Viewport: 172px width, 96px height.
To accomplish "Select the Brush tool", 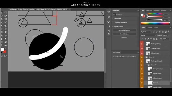I will tap(2, 26).
